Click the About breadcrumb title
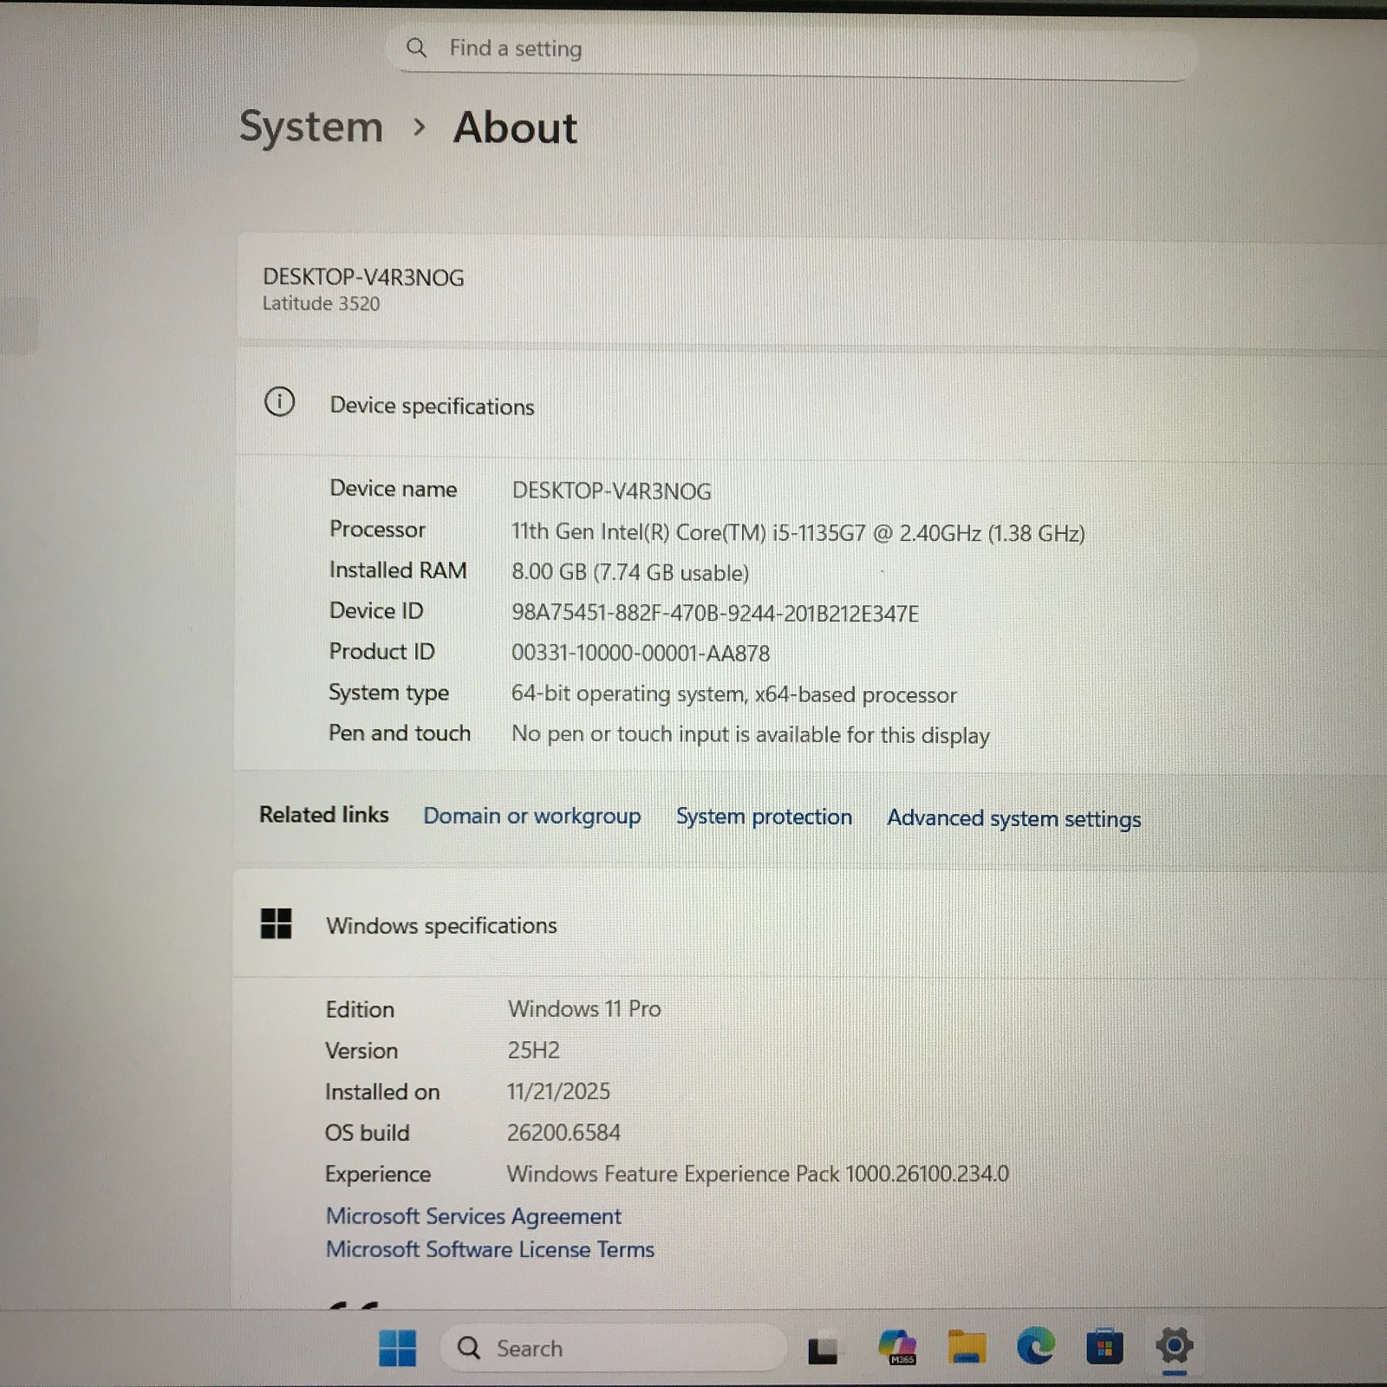Screen dimensions: 1387x1387 click(x=515, y=128)
